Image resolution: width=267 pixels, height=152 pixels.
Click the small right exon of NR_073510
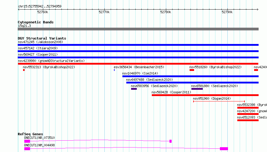pos(171,141)
